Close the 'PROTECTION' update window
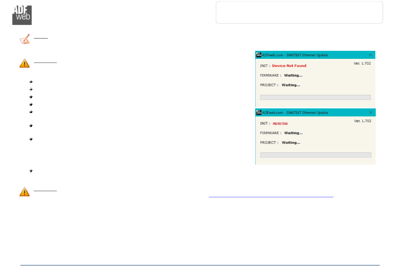The height and width of the screenshot is (279, 402). coord(370,113)
